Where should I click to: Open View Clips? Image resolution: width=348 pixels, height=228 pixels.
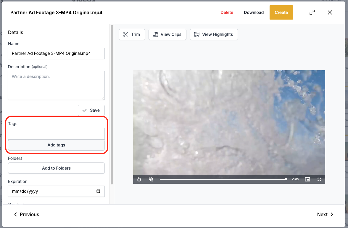[167, 34]
